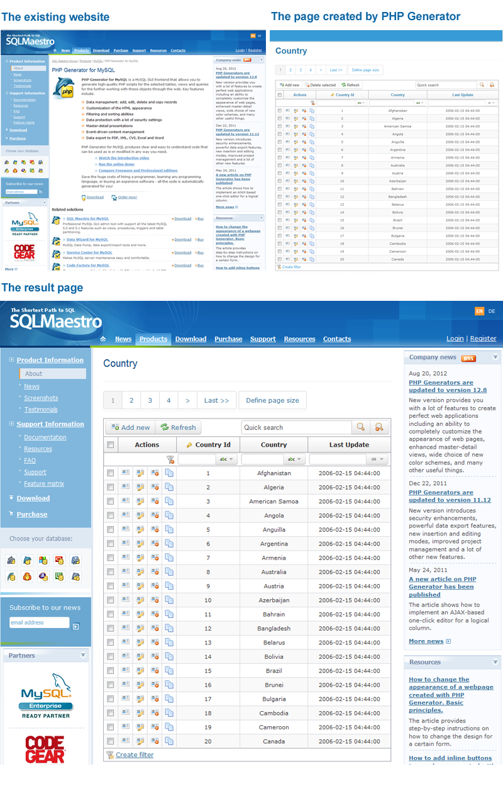
Task: Switch to the Products tab in the navigation
Action: (x=153, y=339)
